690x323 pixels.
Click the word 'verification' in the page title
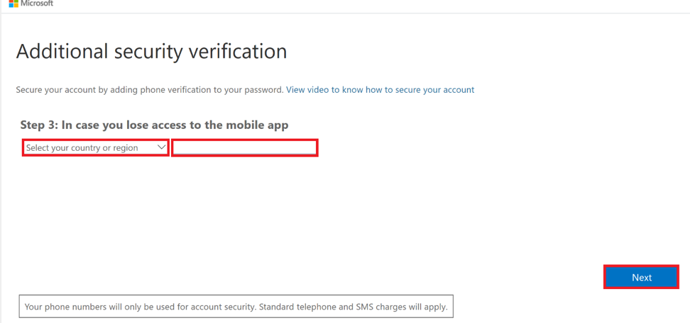pos(238,52)
